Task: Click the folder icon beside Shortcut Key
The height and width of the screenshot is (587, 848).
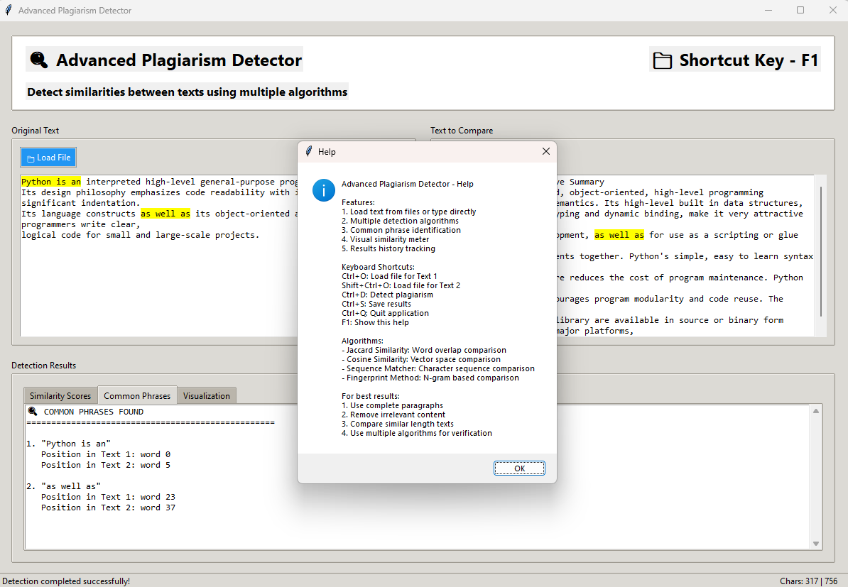Action: [x=663, y=61]
